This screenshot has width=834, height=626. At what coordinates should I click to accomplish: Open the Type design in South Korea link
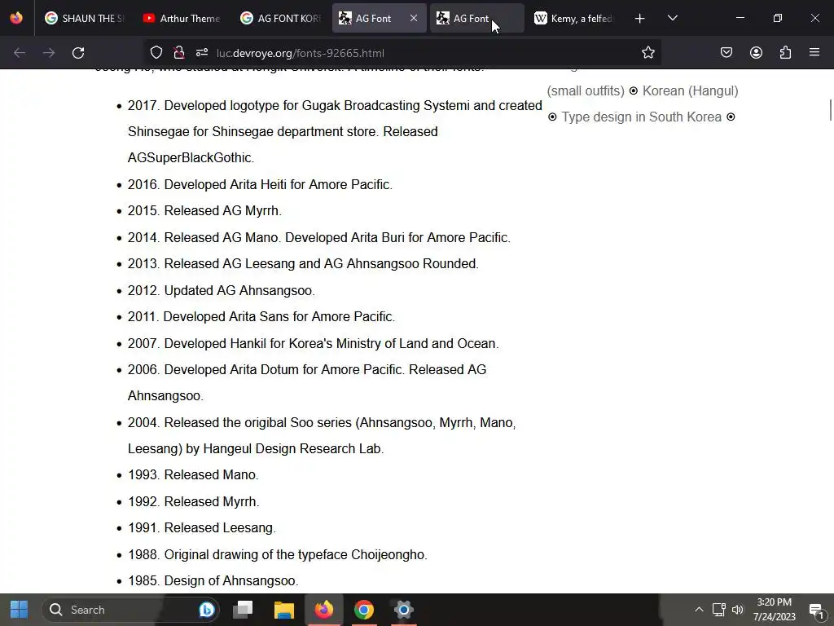642,117
